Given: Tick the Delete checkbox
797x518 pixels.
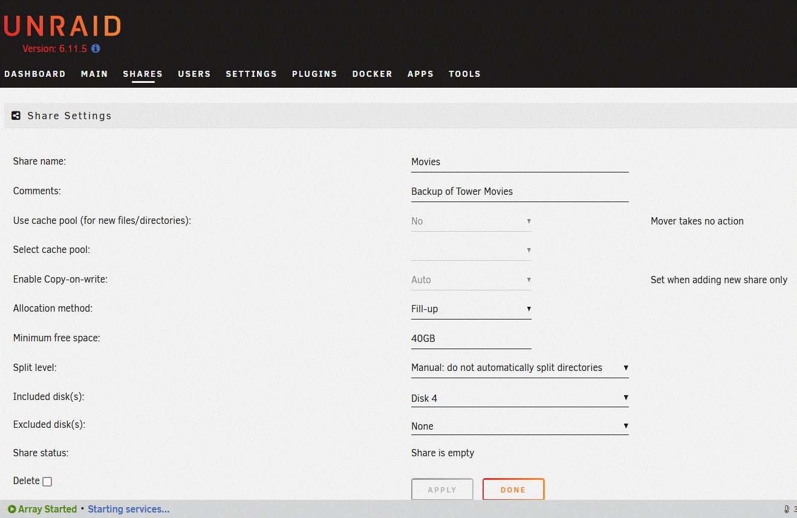Looking at the screenshot, I should 47,482.
